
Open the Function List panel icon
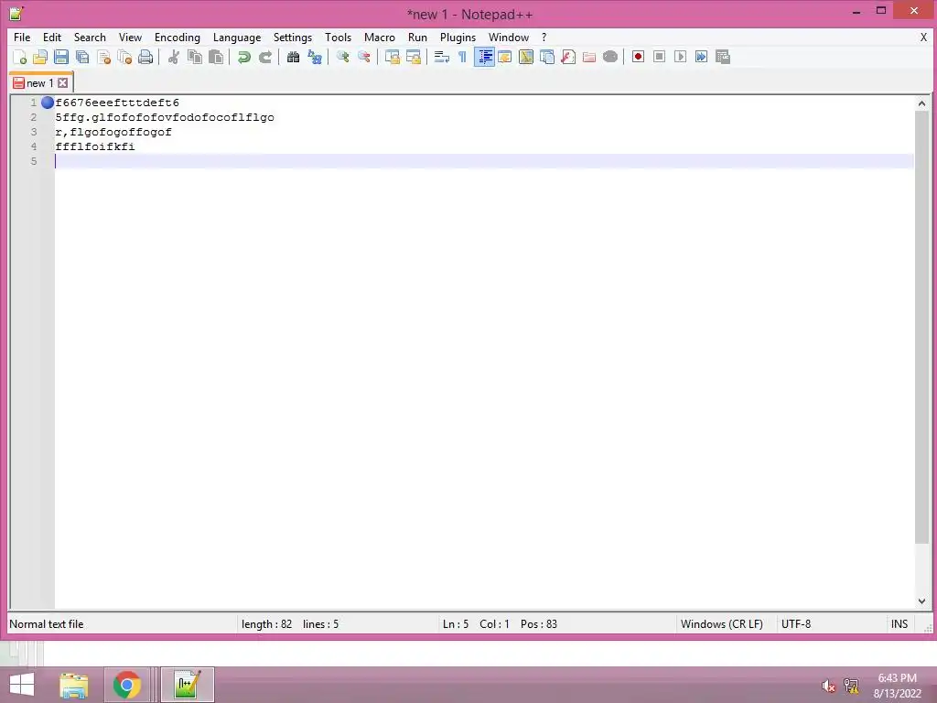click(x=568, y=57)
